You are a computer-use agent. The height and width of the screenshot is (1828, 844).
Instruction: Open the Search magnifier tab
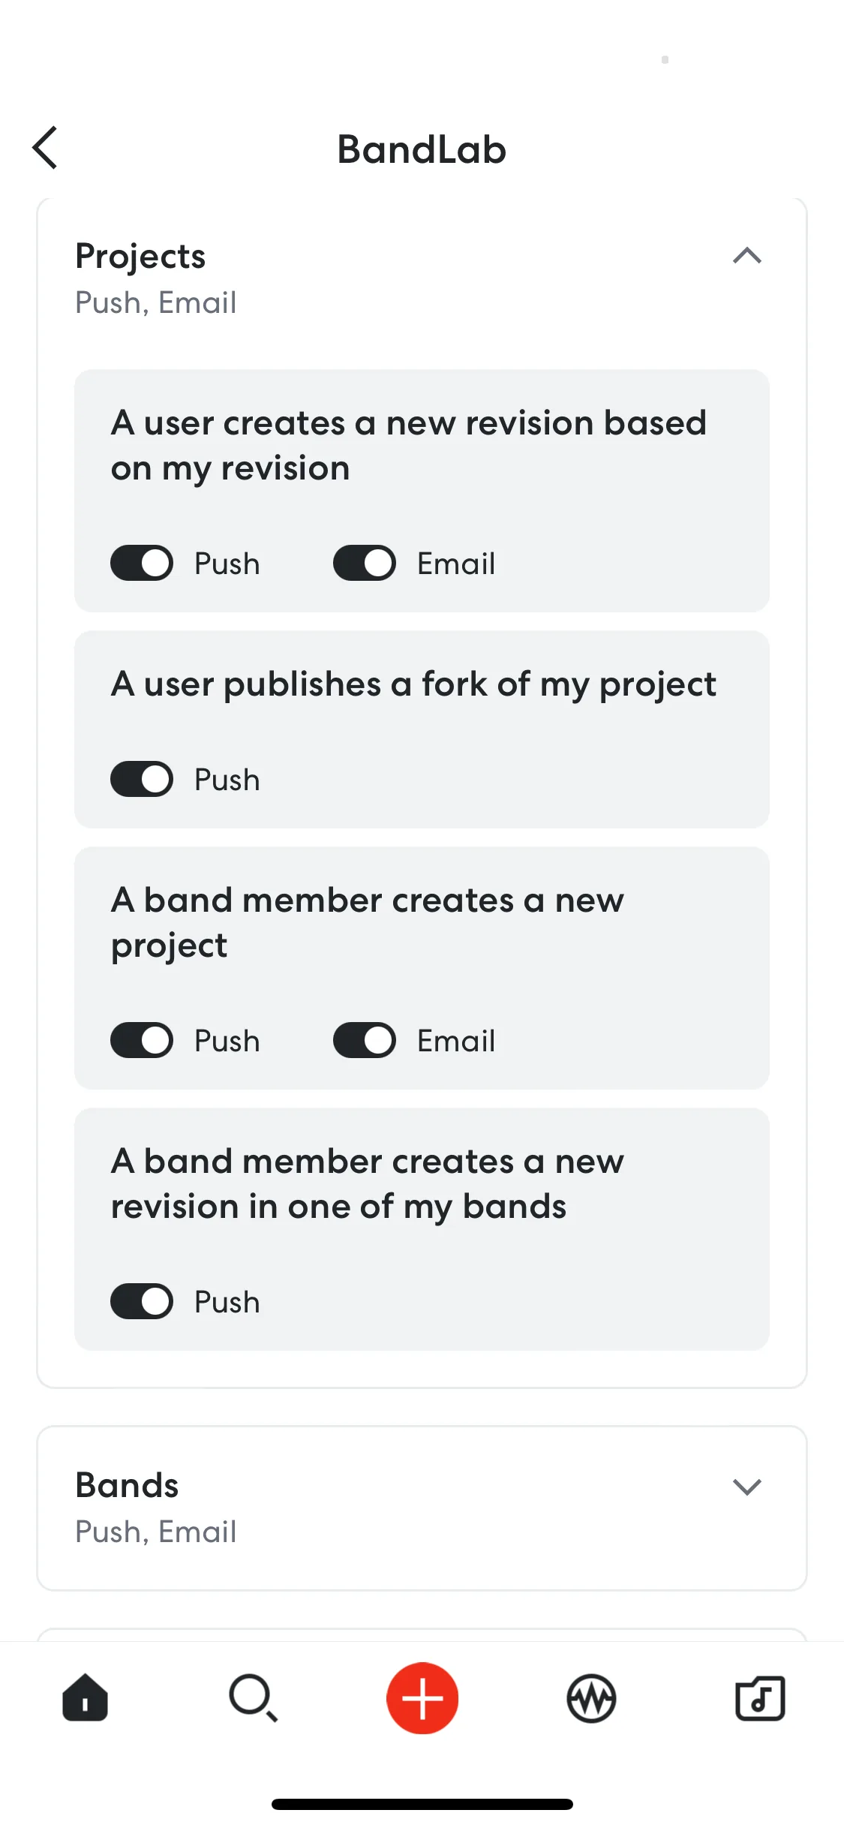[254, 1697]
